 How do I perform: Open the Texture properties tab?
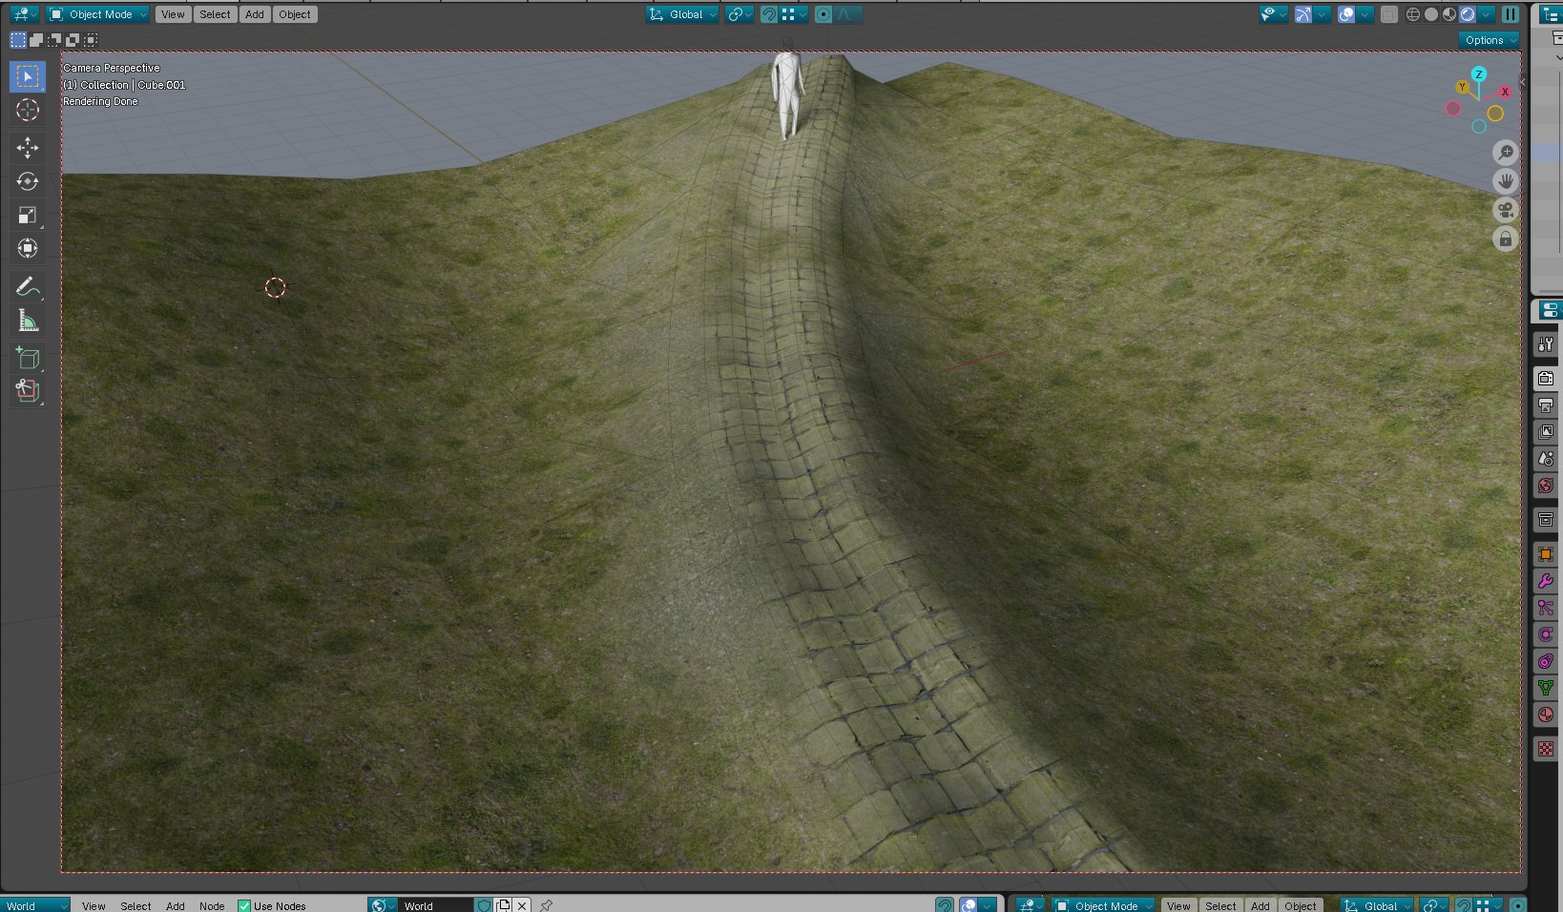point(1546,749)
